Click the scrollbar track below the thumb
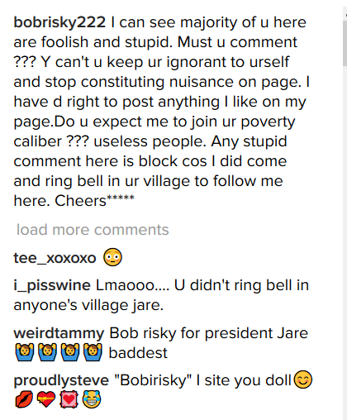The height and width of the screenshot is (420, 347). tap(345, 242)
